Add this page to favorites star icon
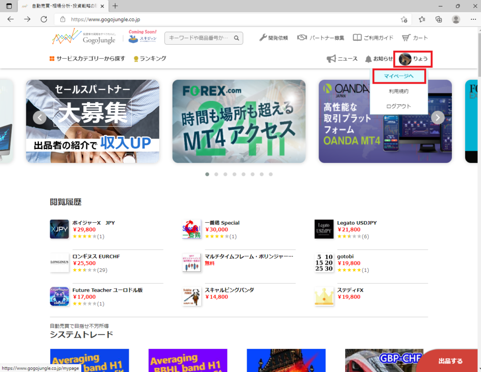 (404, 19)
